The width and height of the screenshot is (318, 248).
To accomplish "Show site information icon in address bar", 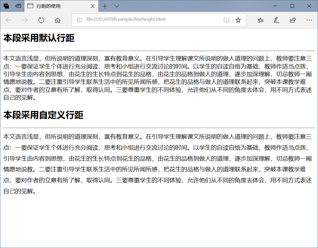I will [x=79, y=20].
